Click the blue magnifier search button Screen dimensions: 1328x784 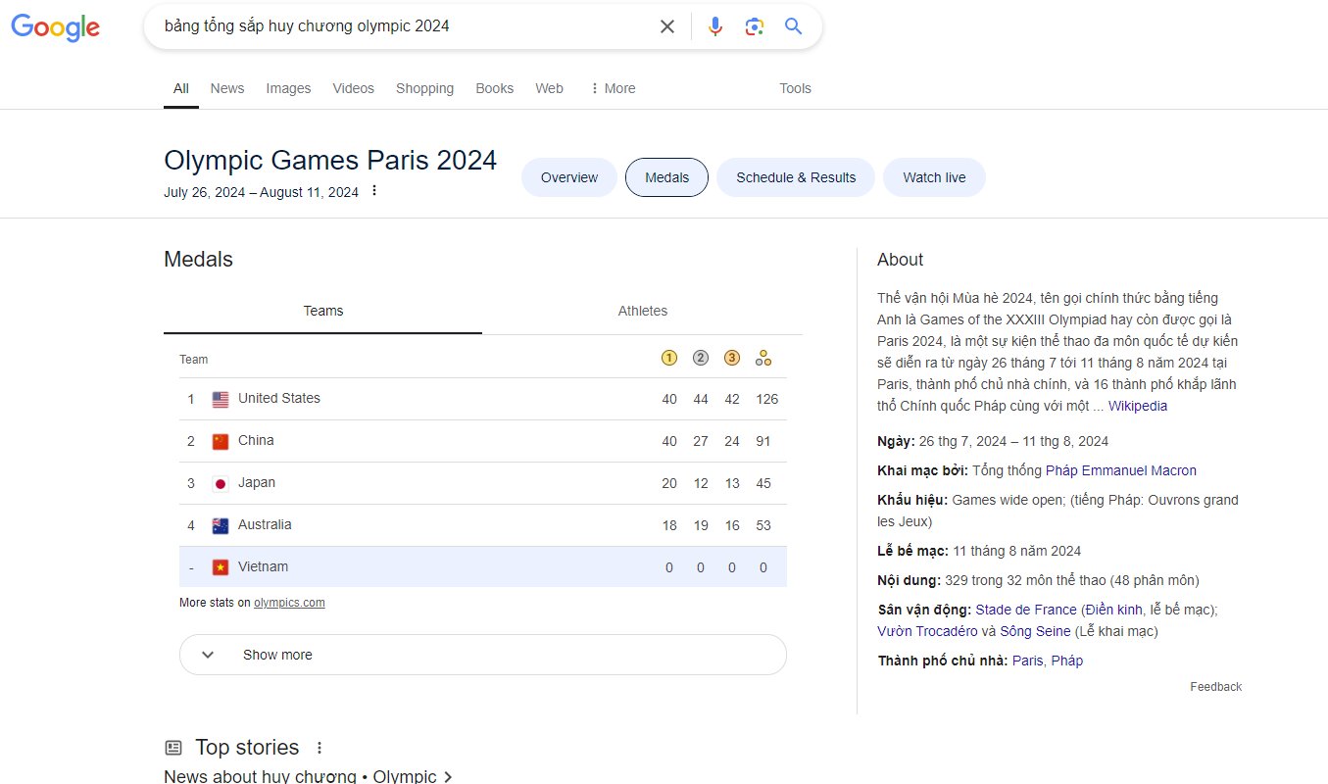(794, 26)
